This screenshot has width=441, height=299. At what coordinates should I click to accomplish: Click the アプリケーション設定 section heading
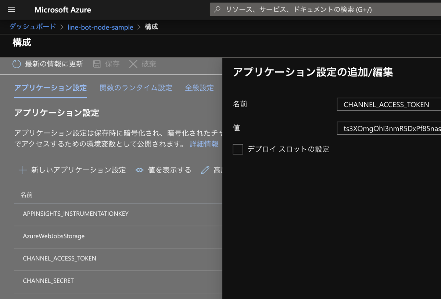tap(57, 113)
